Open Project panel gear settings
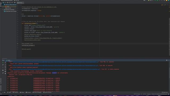This screenshot has width=170, height=96. point(15,3)
